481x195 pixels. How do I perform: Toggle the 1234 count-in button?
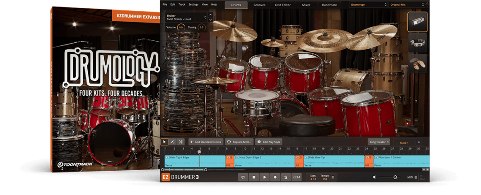click(x=296, y=177)
